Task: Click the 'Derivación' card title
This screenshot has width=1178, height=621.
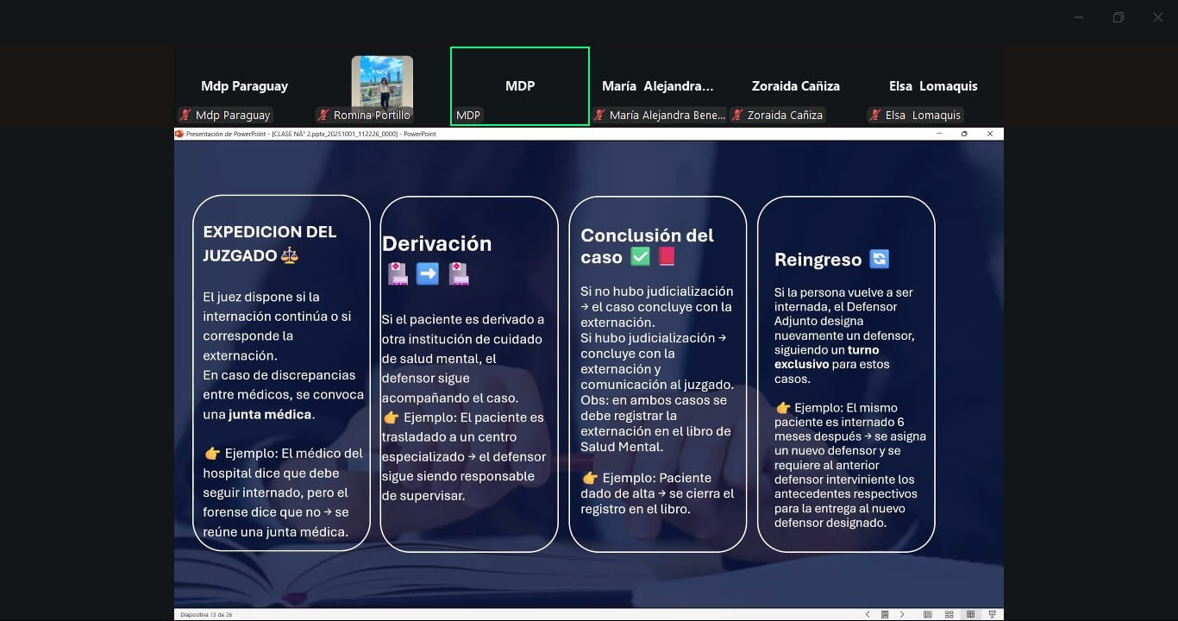Action: click(x=436, y=244)
